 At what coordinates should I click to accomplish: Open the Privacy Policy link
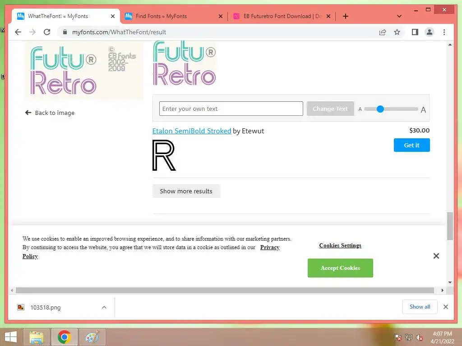coord(270,247)
